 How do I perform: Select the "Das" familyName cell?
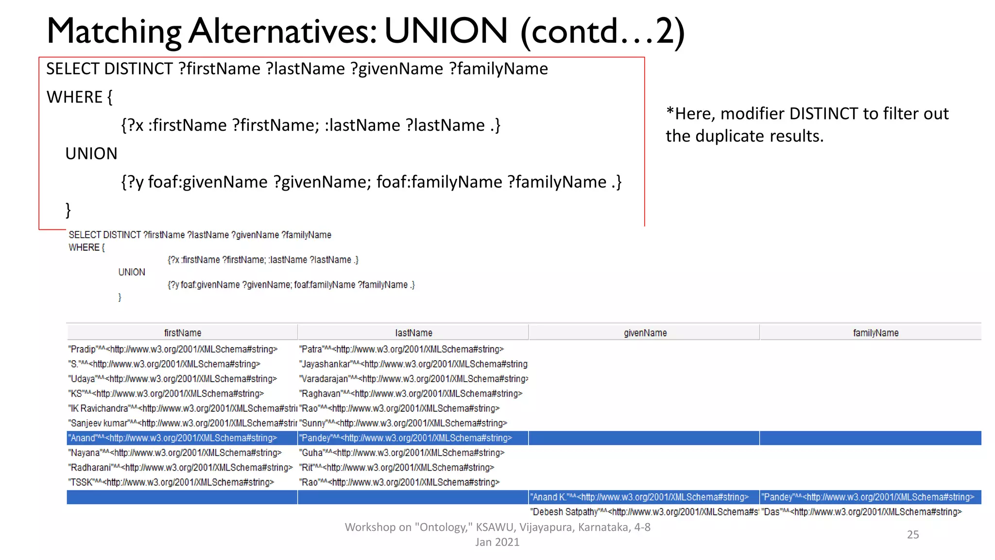(x=871, y=512)
